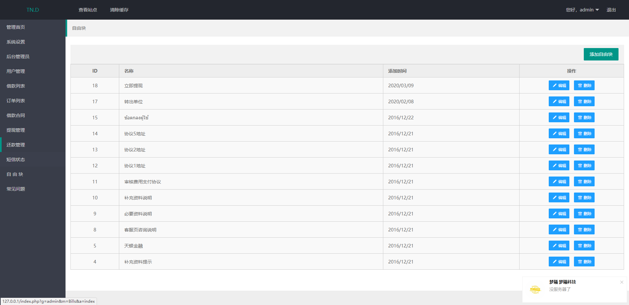Click 查看站点 in top bar
Image resolution: width=629 pixels, height=305 pixels.
coord(88,10)
